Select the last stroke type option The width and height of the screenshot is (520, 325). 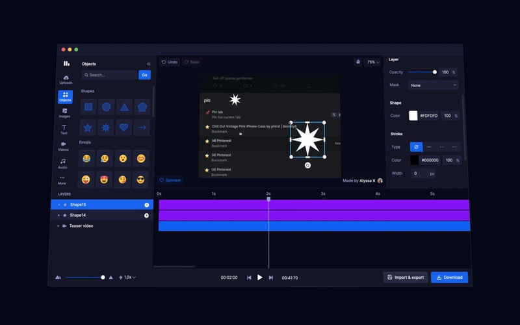pos(454,147)
